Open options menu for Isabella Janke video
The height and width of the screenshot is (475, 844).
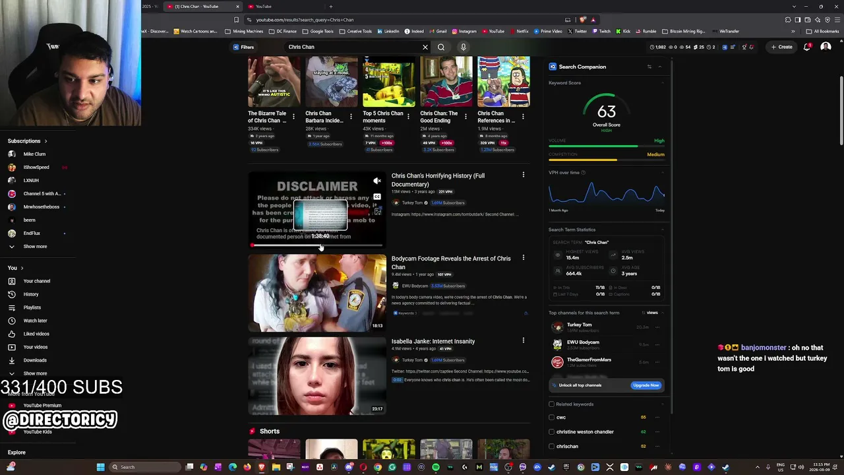click(x=524, y=340)
